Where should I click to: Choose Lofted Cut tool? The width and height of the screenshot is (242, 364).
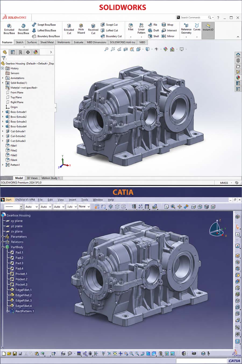(109, 30)
